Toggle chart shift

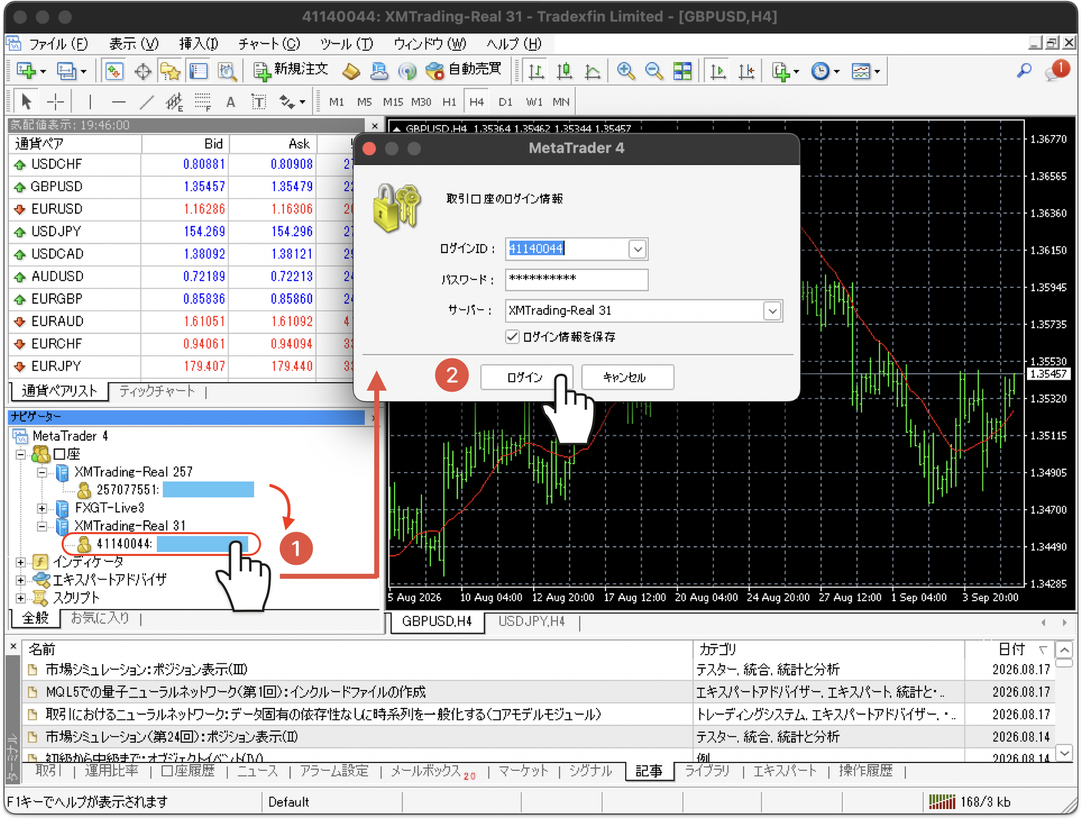point(746,71)
